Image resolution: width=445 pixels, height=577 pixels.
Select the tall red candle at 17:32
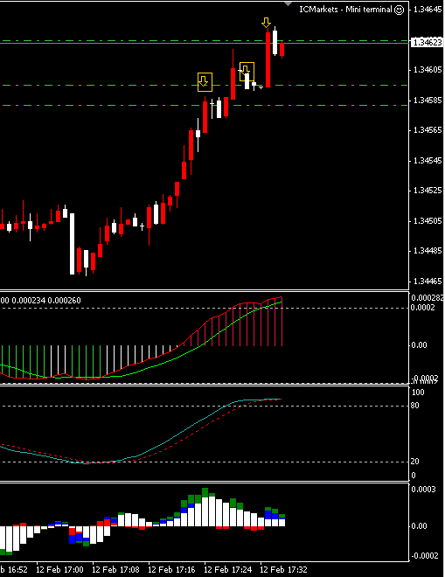268,59
